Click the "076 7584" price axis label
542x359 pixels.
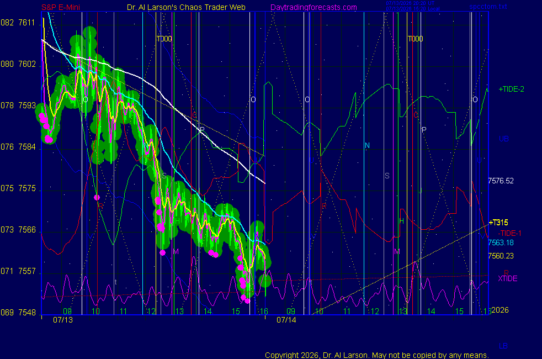[18, 147]
